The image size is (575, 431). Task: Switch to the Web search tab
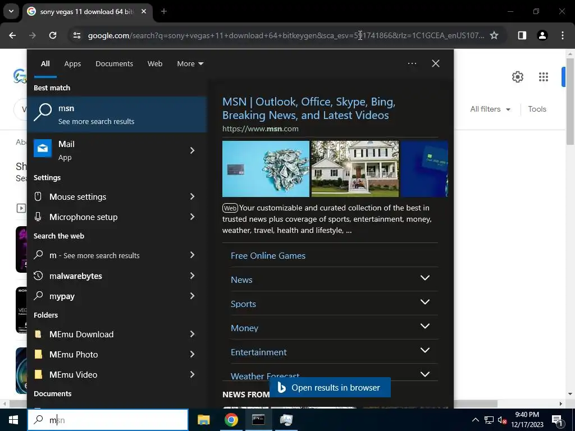(x=155, y=64)
